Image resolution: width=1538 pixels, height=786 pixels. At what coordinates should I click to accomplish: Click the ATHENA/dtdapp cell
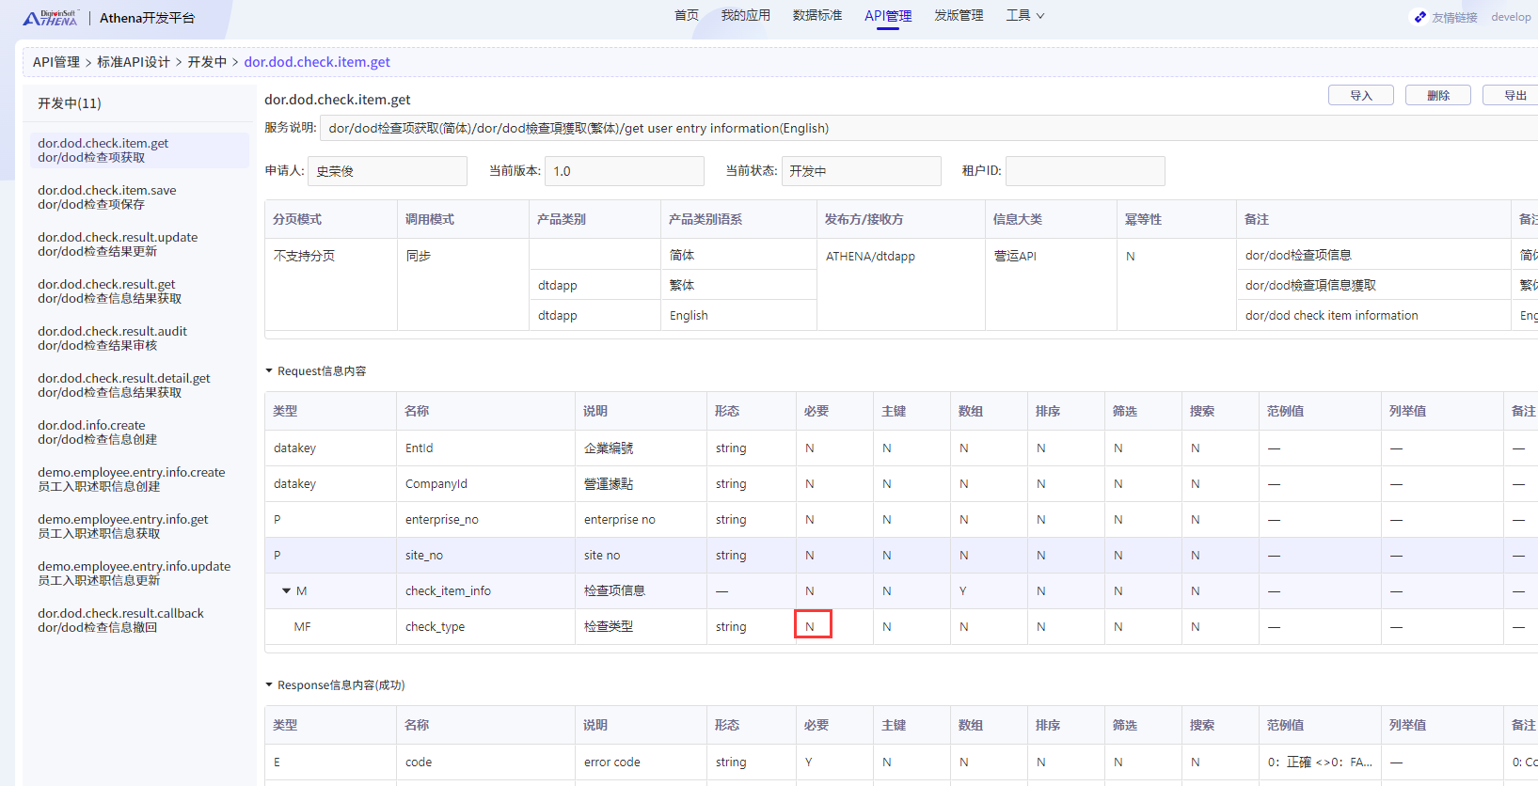pyautogui.click(x=901, y=284)
